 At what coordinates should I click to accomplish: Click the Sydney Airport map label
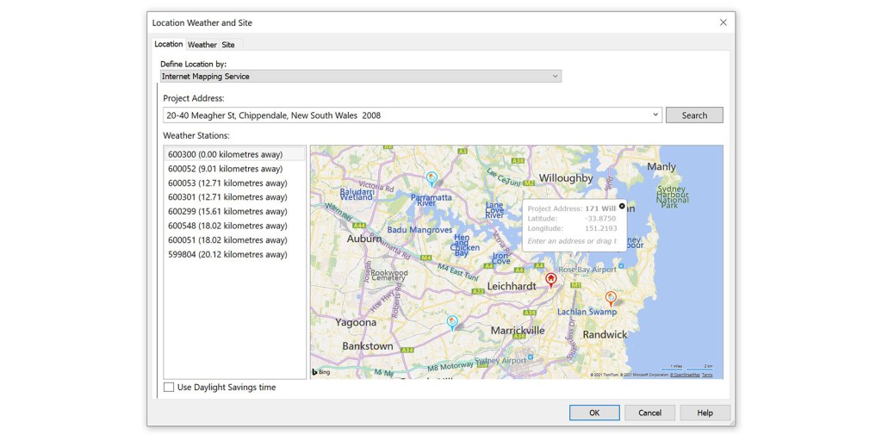pyautogui.click(x=500, y=360)
